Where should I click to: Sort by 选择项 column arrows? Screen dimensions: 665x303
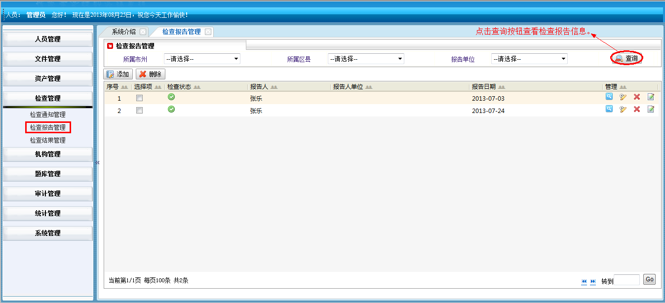coord(158,87)
